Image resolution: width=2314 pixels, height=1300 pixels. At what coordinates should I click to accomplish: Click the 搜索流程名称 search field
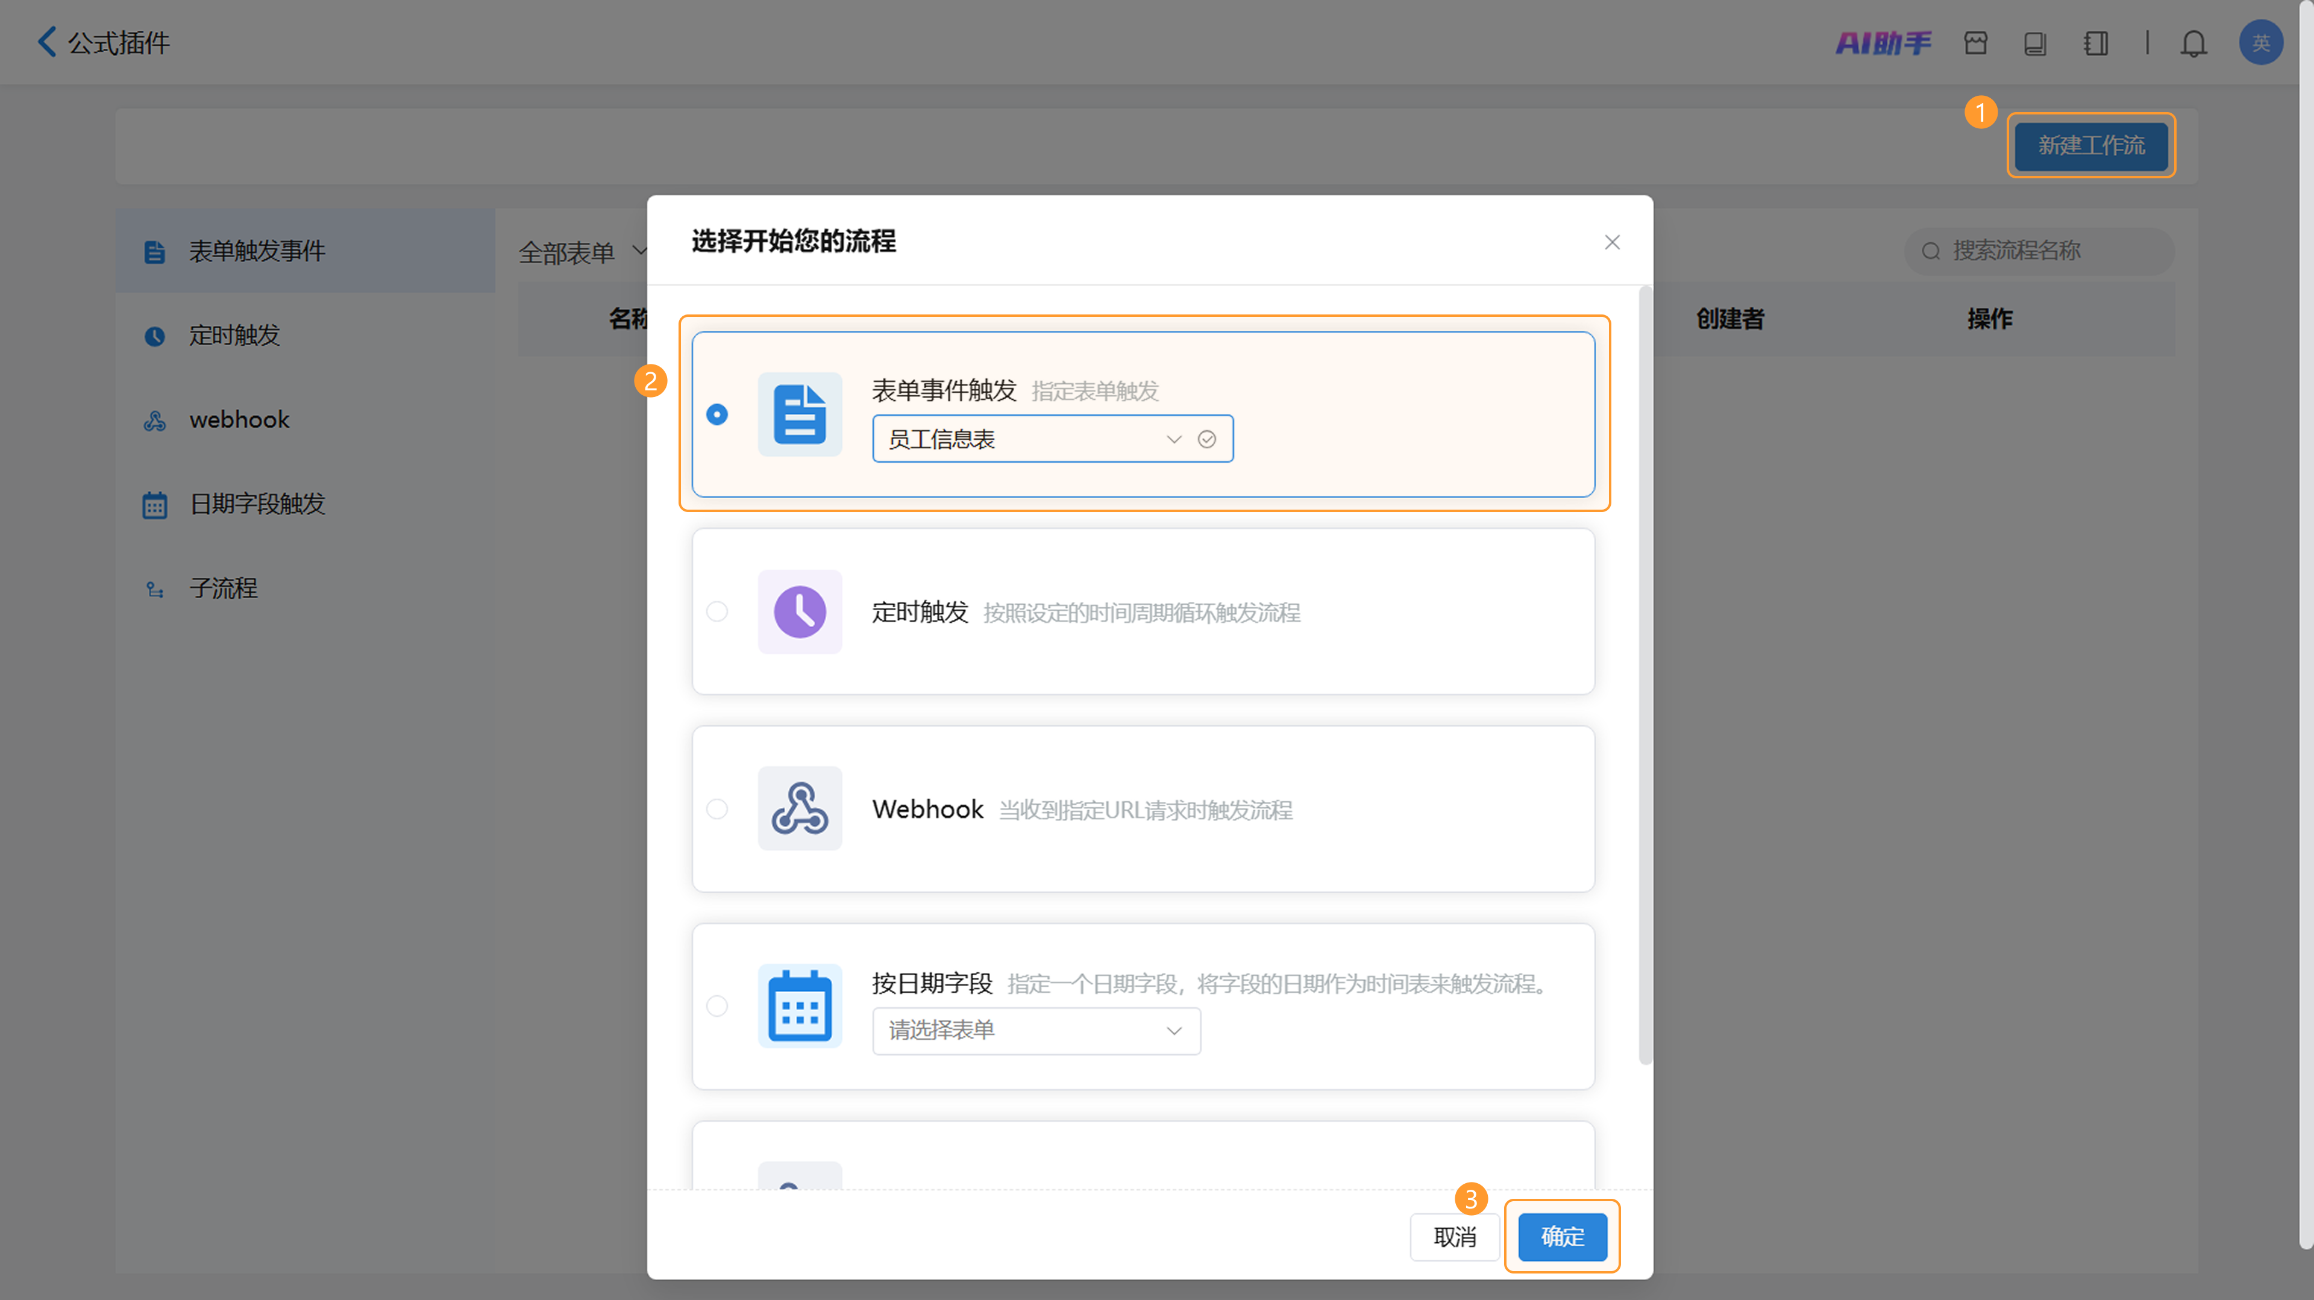click(2039, 251)
